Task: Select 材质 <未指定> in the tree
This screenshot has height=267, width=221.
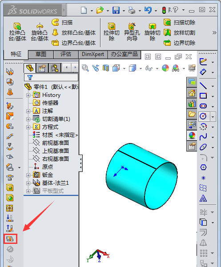Action: click(60, 135)
